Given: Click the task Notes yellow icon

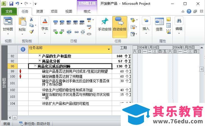Looking at the screenshot, I should click(168, 19).
